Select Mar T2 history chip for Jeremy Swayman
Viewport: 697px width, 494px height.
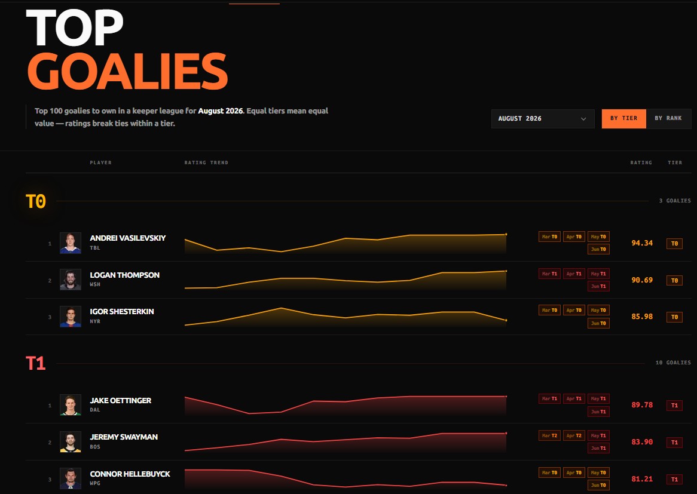click(x=549, y=436)
